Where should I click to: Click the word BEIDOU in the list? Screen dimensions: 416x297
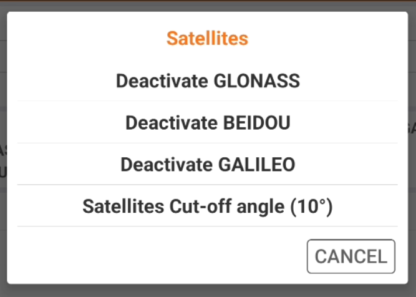[256, 122]
